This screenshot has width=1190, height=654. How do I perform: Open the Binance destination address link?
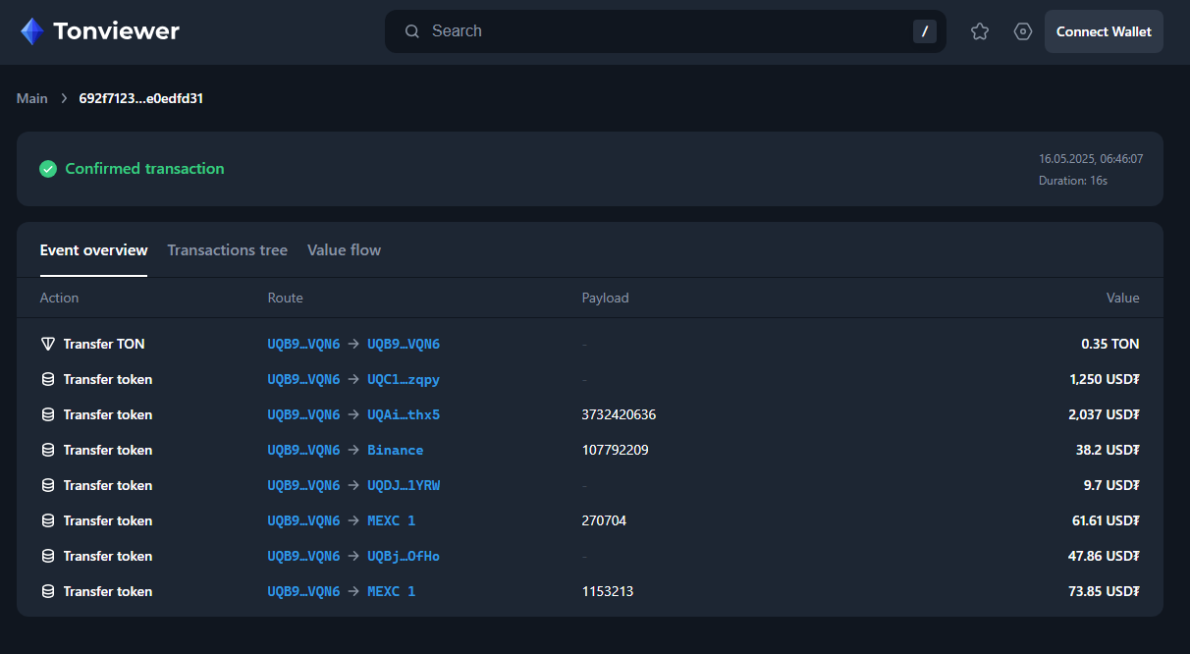(x=395, y=450)
